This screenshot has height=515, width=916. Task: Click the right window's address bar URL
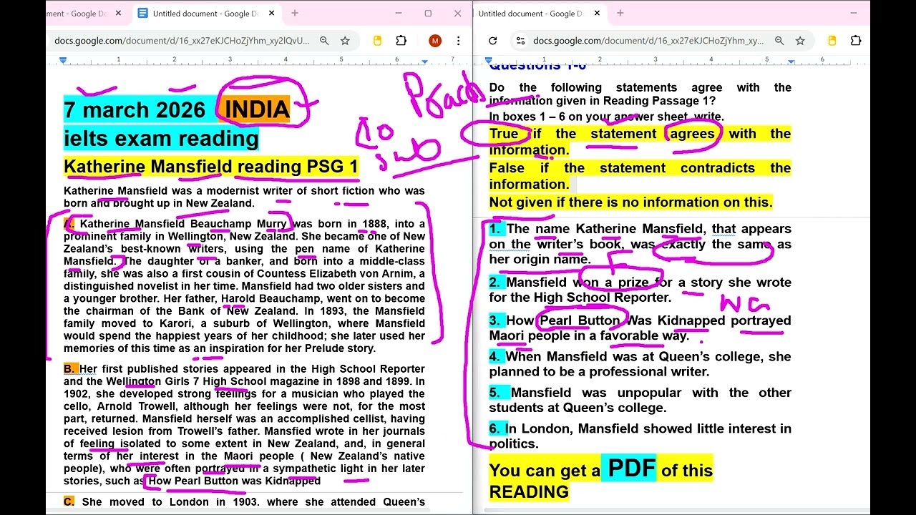648,41
